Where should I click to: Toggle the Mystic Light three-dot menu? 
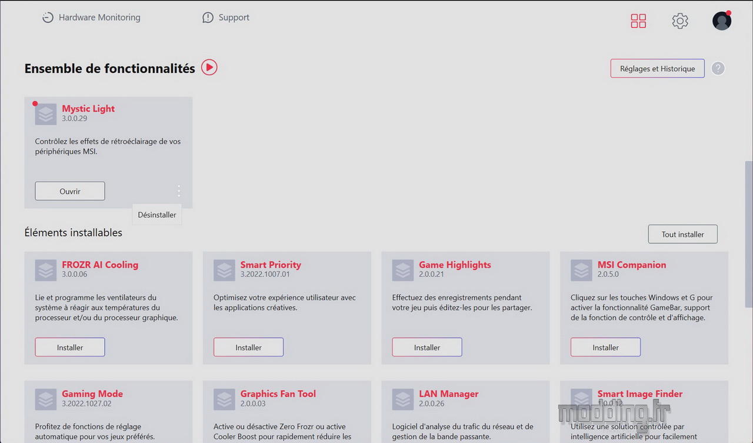(178, 191)
